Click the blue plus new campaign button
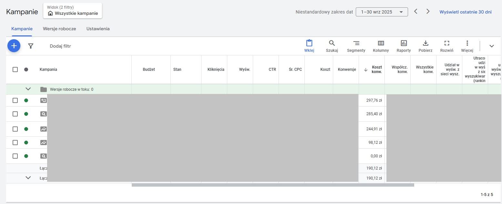This screenshot has width=502, height=204. coord(14,46)
